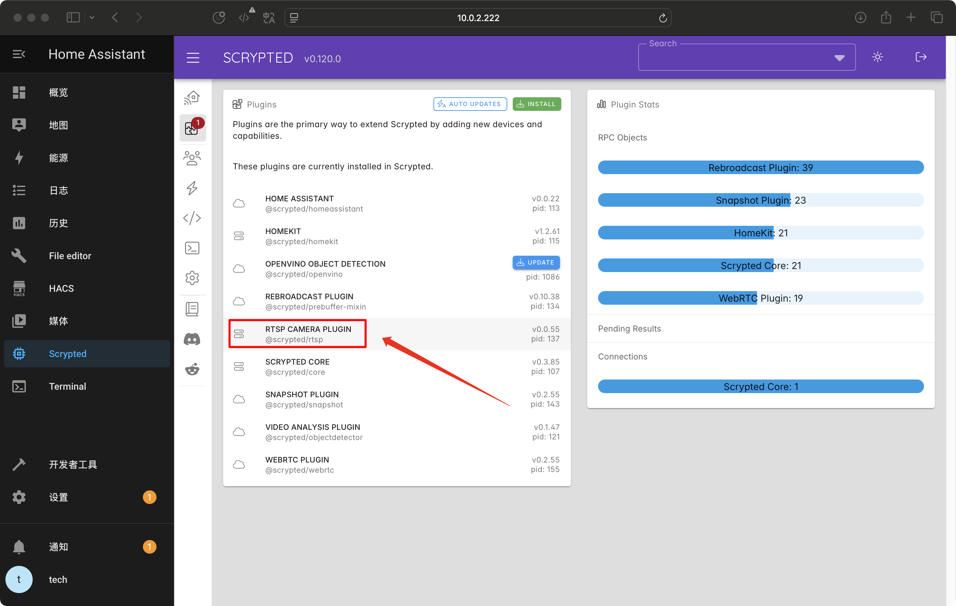Open the Scripts code-brackets icon in Scrypted rail

point(193,218)
